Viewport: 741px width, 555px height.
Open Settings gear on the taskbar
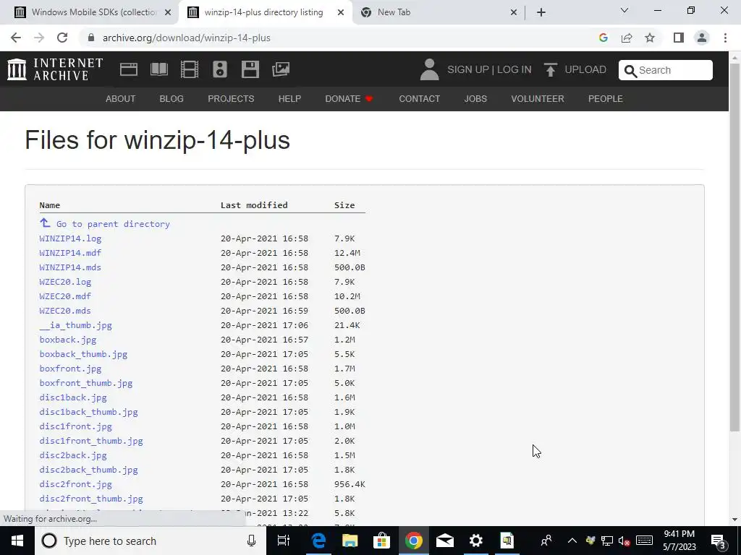[476, 541]
